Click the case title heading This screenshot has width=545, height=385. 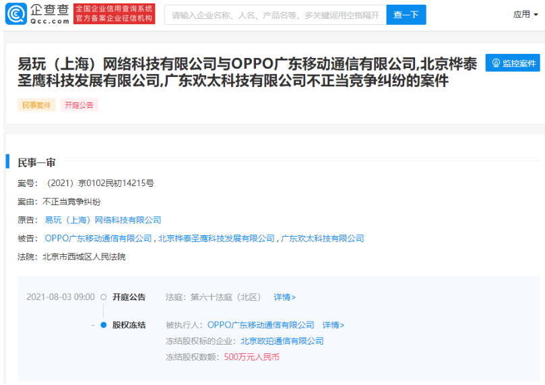click(247, 72)
